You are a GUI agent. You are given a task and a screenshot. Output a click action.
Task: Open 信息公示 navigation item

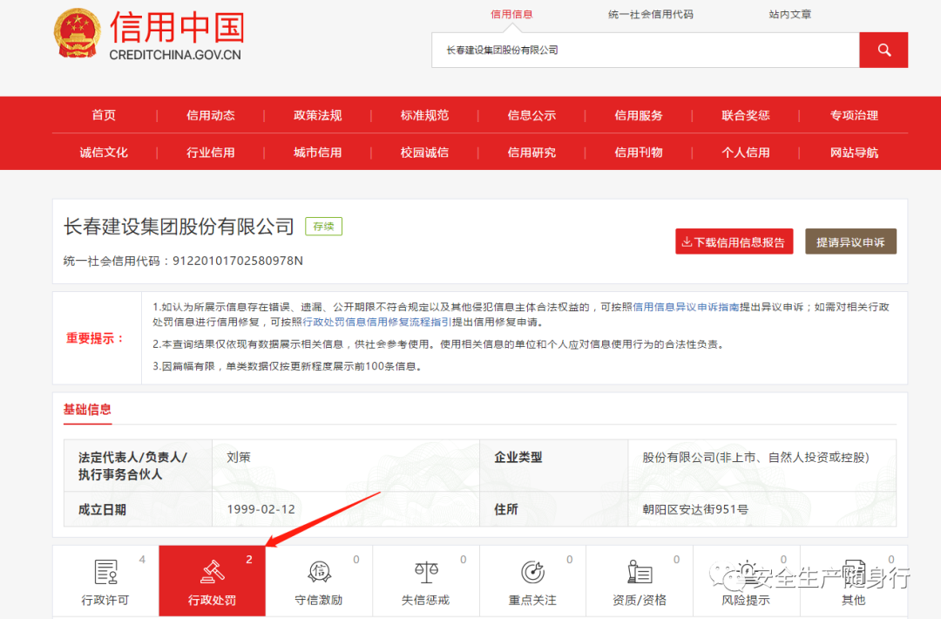(x=531, y=115)
